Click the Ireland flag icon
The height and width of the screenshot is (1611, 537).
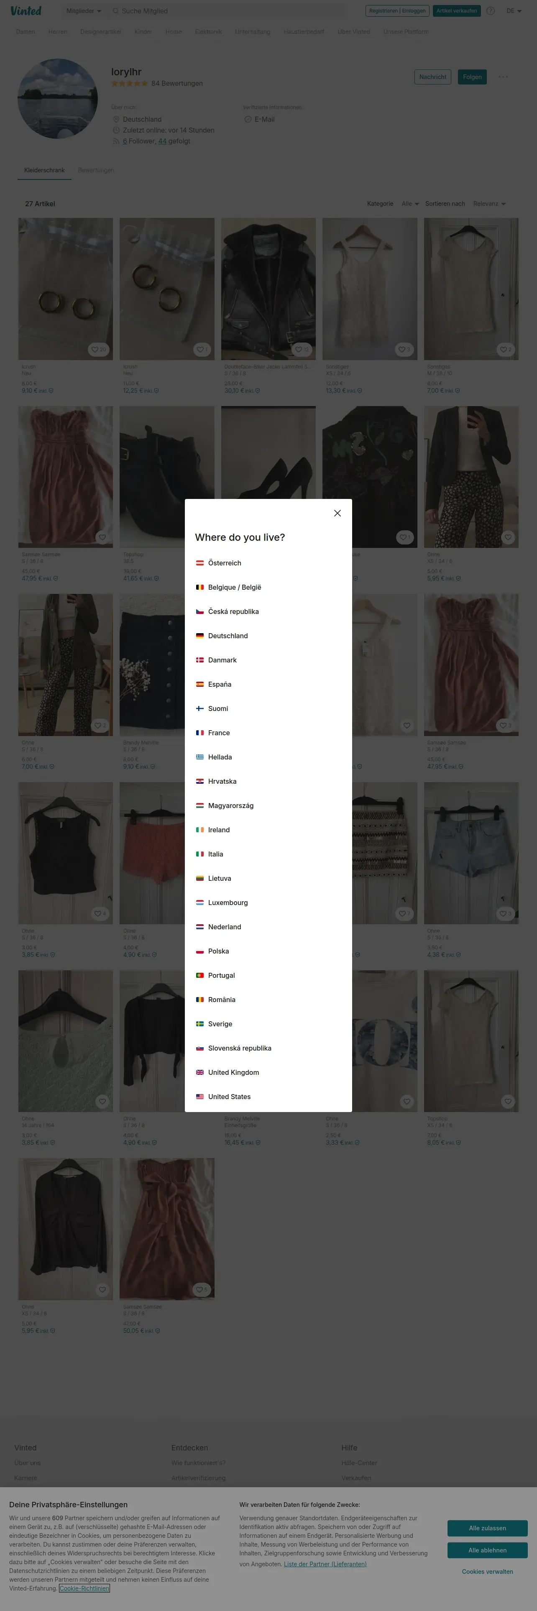(200, 830)
